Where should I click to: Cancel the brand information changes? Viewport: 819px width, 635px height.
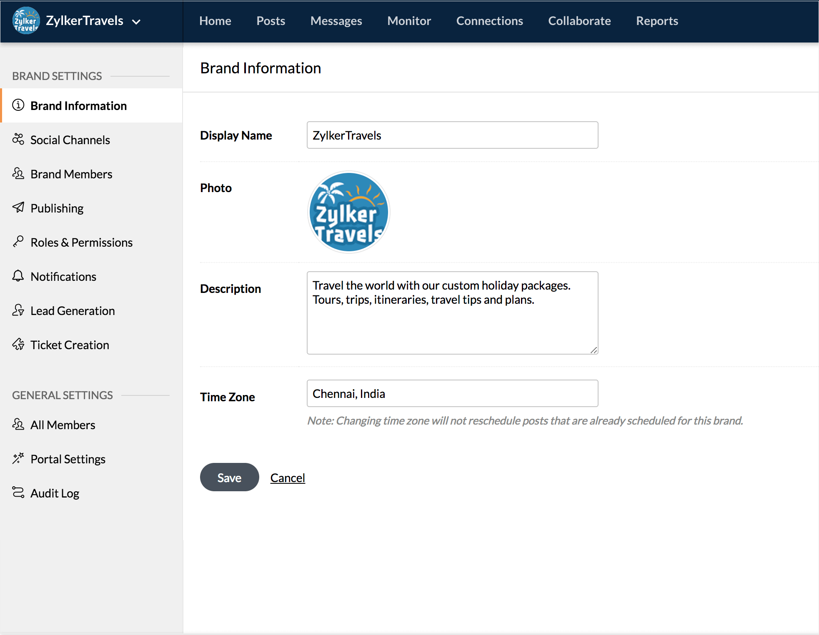click(288, 478)
